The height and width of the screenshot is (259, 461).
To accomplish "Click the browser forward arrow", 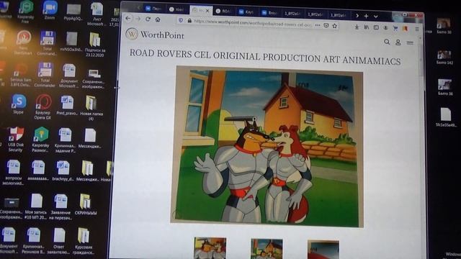I will (138, 19).
